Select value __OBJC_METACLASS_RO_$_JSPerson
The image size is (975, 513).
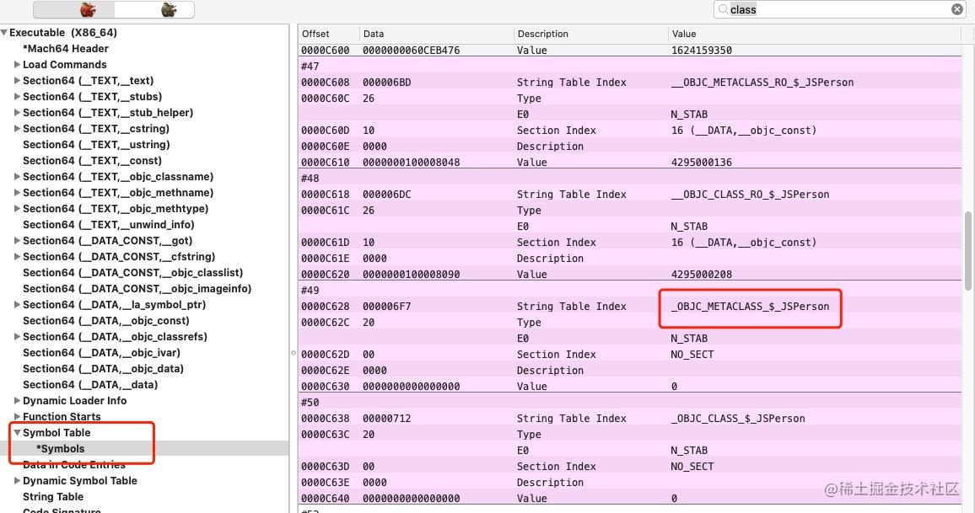(x=762, y=82)
